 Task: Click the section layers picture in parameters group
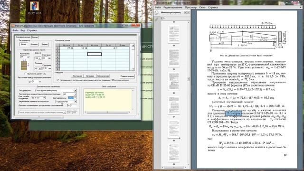point(24,66)
